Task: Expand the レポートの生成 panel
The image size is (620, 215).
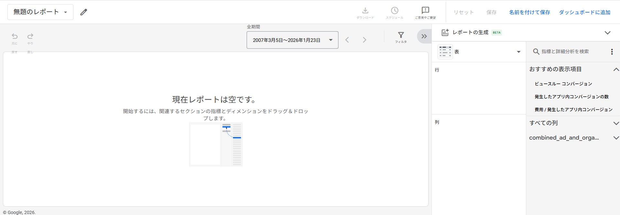Action: pos(607,33)
